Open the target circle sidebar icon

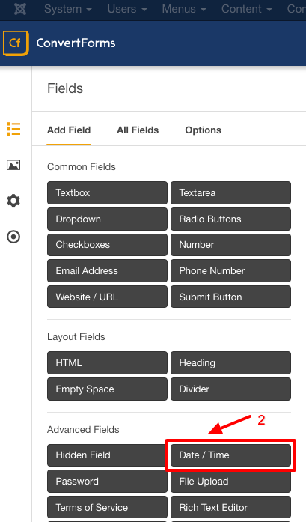[13, 237]
